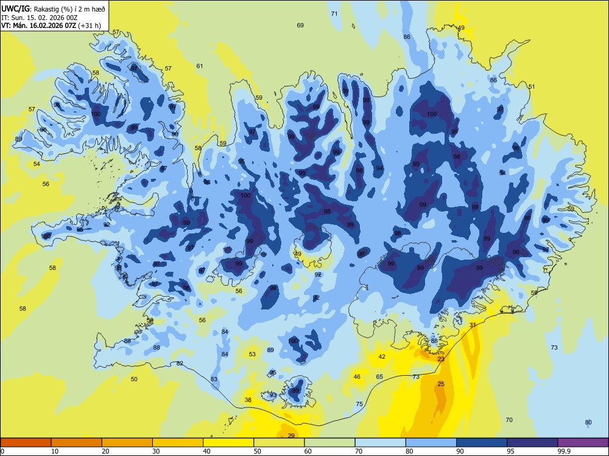Click the 0–10% dark orange legend swatch
Screen dimensions: 609x456
pyautogui.click(x=26, y=443)
